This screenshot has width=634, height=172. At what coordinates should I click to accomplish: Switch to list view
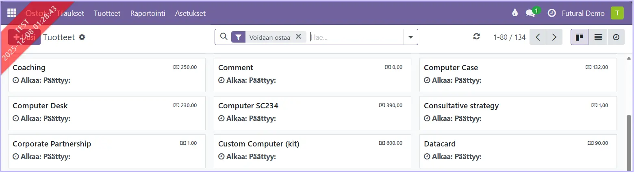pyautogui.click(x=598, y=37)
